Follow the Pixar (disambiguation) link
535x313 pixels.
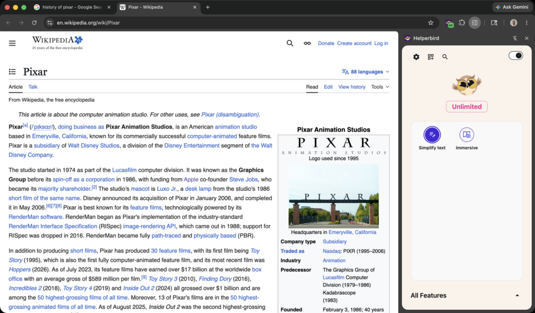(230, 114)
